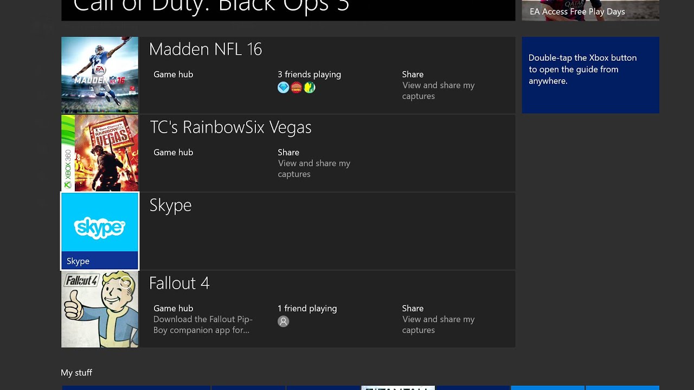Screen dimensions: 694x390
Task: Open Share captures for Fallout 4
Action: 438,319
